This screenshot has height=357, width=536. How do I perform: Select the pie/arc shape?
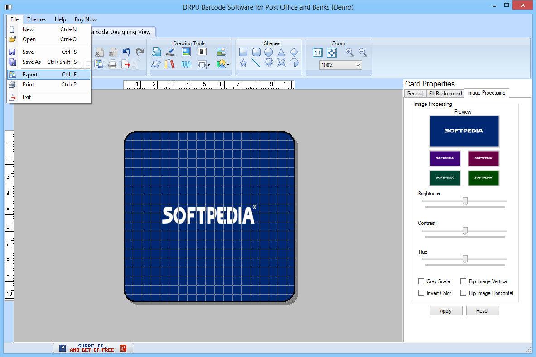tap(294, 62)
